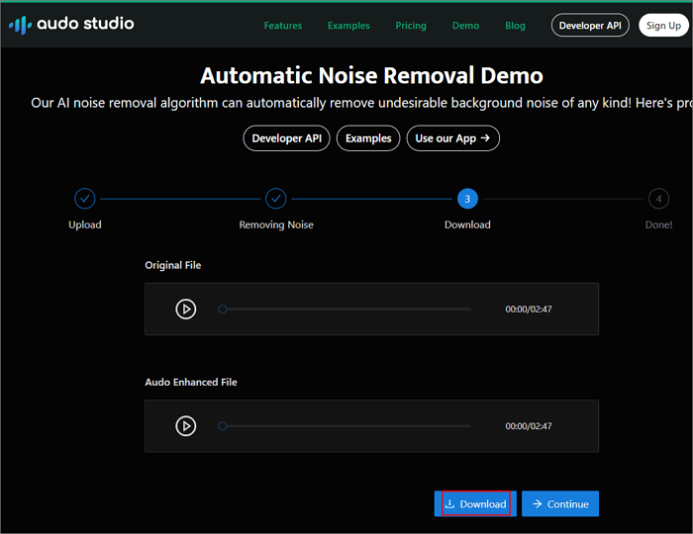Viewport: 693px width, 534px height.
Task: Play the Original File audio
Action: (186, 309)
